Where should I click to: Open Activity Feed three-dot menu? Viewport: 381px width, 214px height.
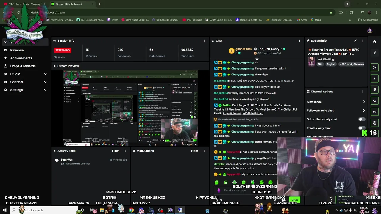pos(125,151)
